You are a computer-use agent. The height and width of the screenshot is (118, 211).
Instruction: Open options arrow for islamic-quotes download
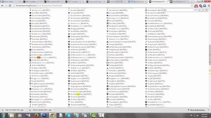(x=54, y=110)
